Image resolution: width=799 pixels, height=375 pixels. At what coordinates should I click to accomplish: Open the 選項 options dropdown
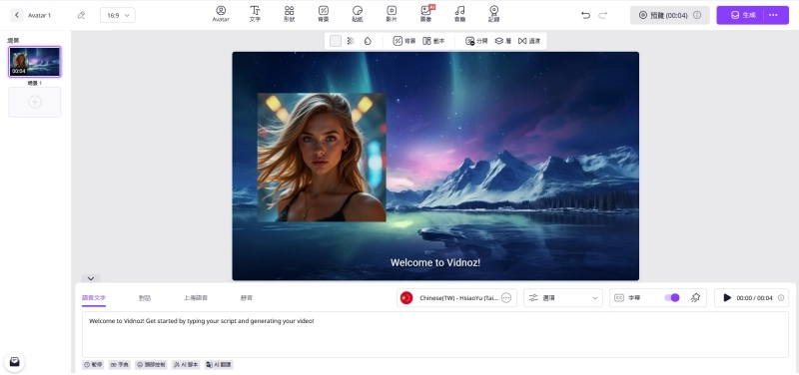pos(563,297)
